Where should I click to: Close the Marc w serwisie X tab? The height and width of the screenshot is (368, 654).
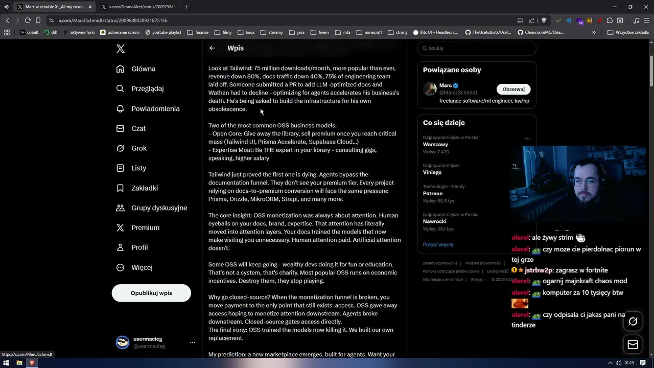90,7
